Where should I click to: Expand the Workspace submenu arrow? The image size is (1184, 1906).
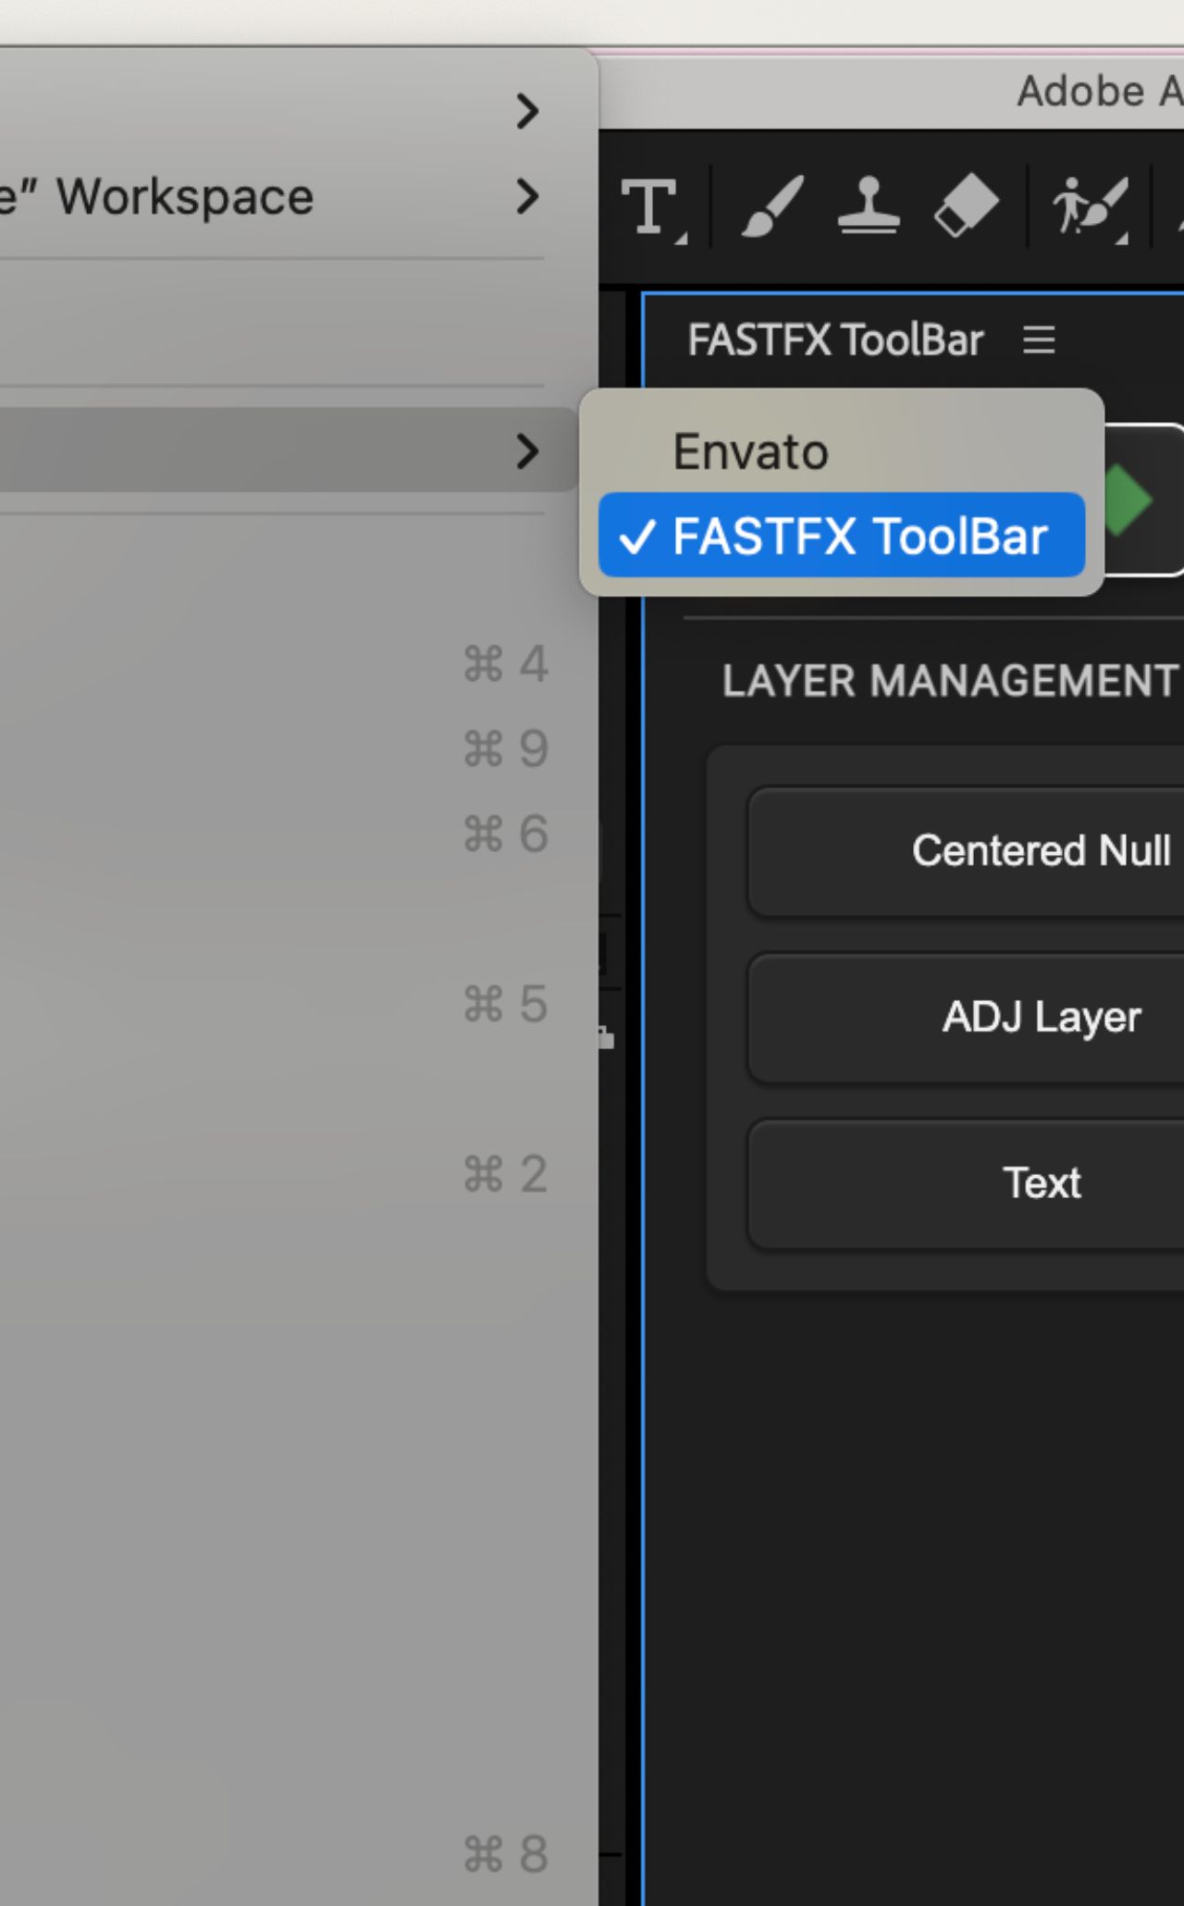coord(527,196)
